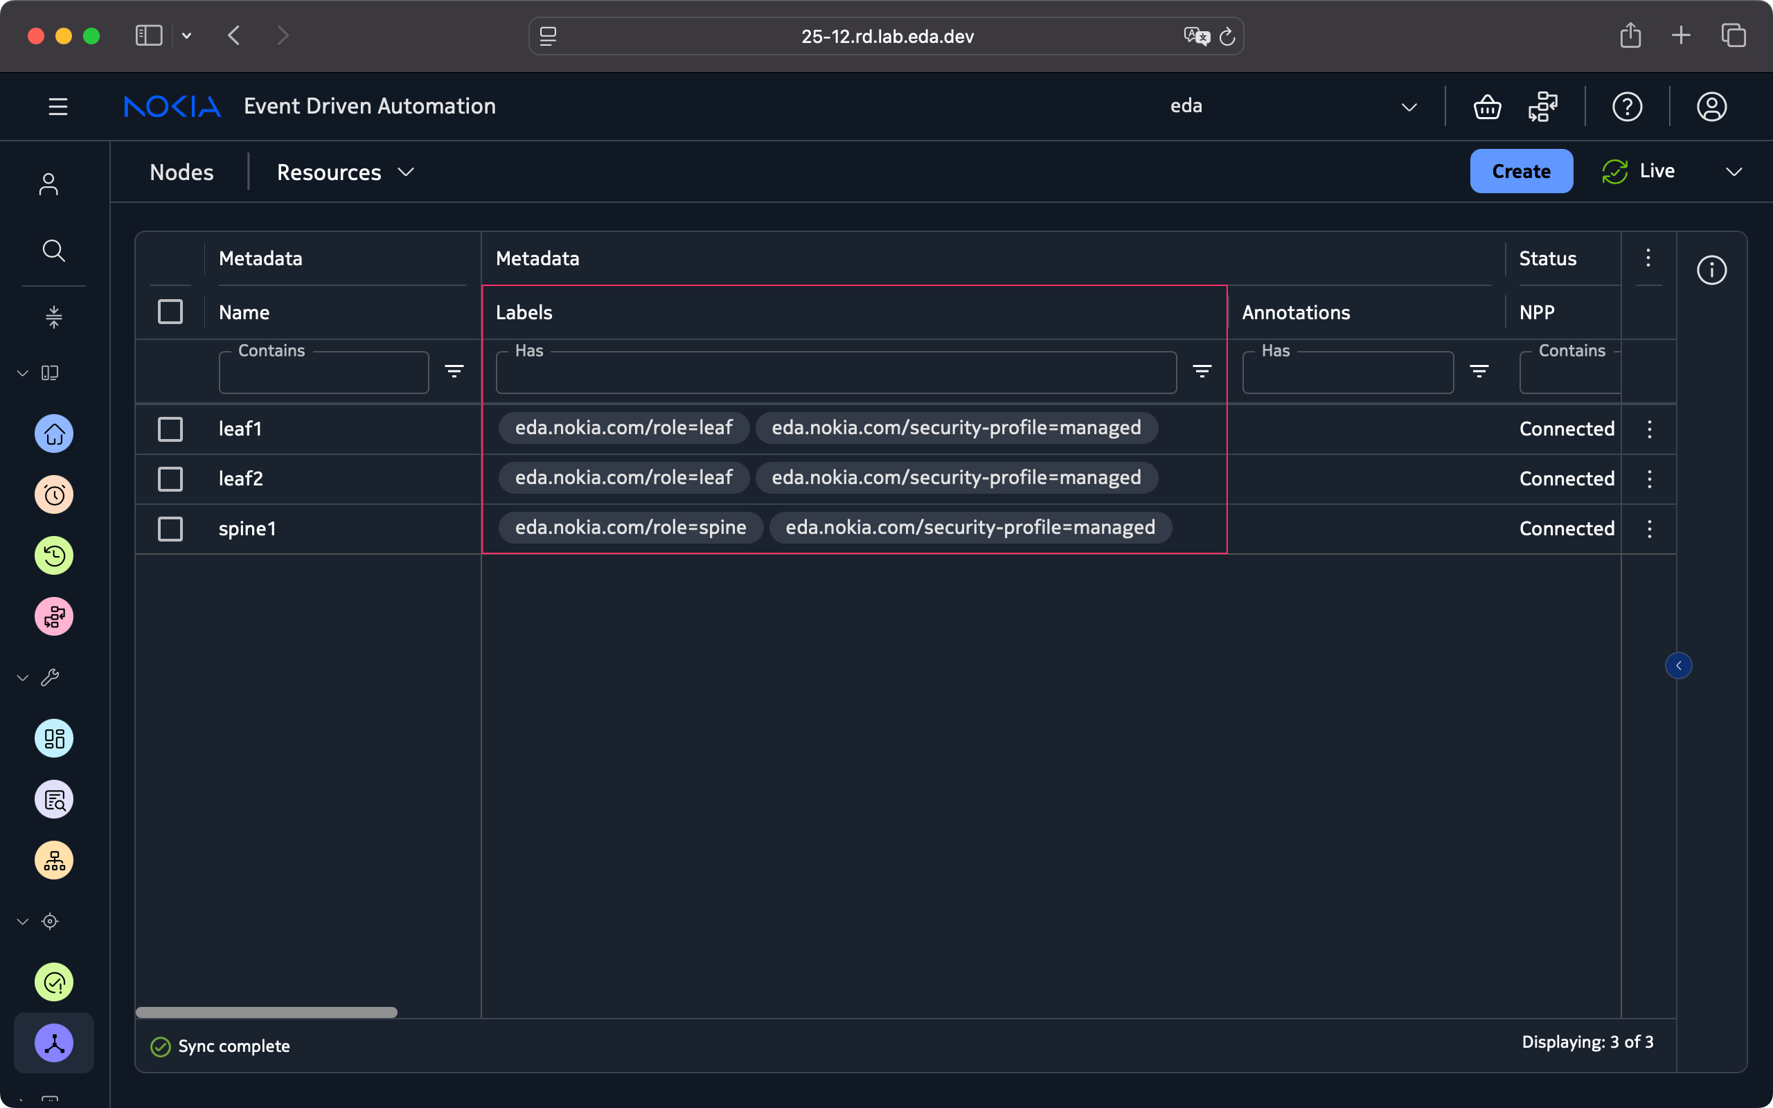
Task: Open the workflows icon in header
Action: pos(1543,107)
